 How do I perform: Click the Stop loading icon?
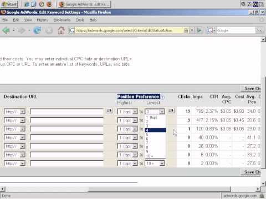(x=49, y=30)
